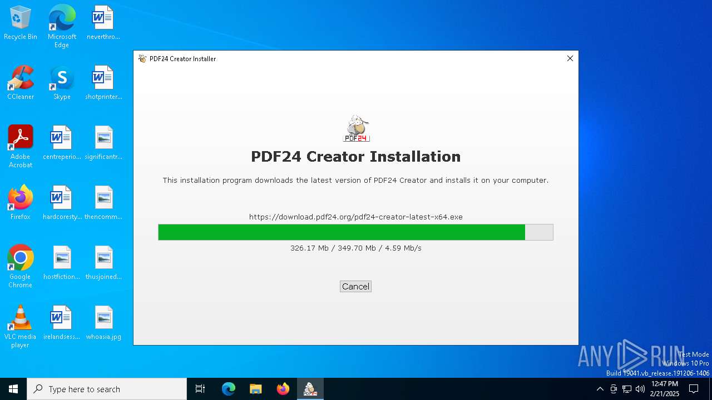Click the installation description sentence
This screenshot has height=400, width=712.
click(x=355, y=181)
